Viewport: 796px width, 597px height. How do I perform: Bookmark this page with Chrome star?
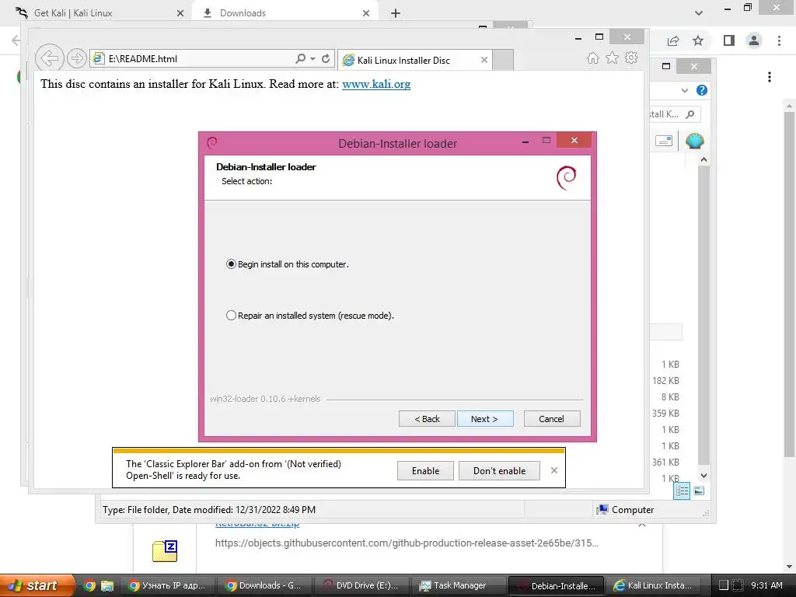(x=698, y=40)
